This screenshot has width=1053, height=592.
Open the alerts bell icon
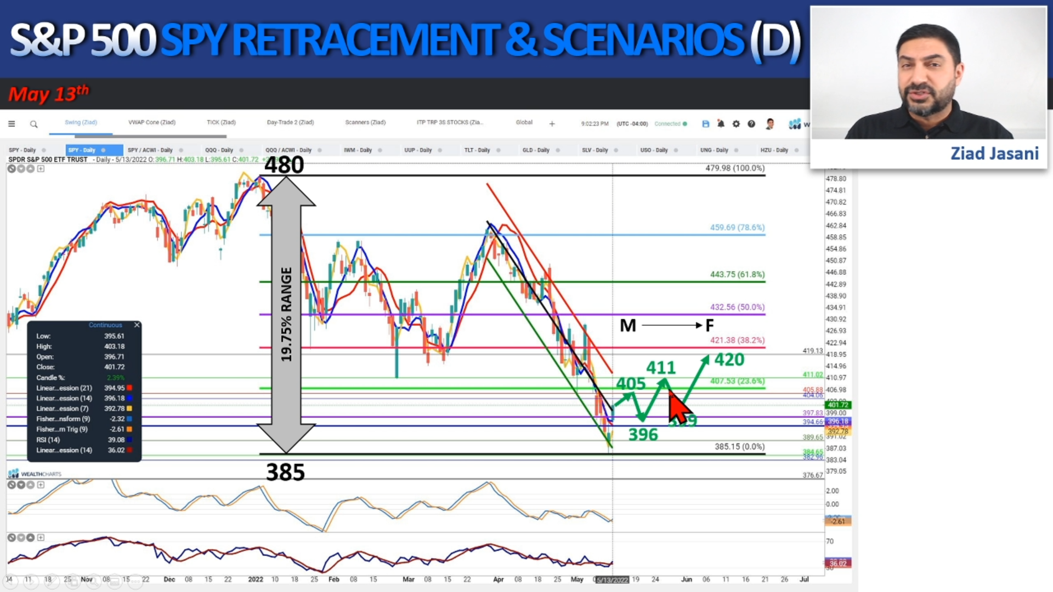[721, 124]
